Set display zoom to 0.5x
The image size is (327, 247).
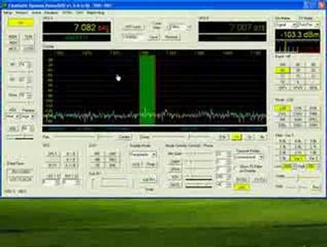223,137
